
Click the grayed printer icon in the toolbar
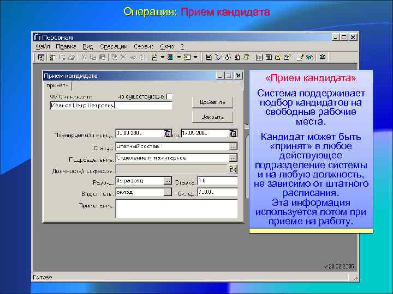coord(72,57)
